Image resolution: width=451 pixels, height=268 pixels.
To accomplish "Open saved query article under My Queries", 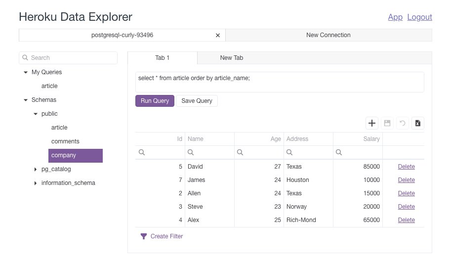I will point(49,86).
